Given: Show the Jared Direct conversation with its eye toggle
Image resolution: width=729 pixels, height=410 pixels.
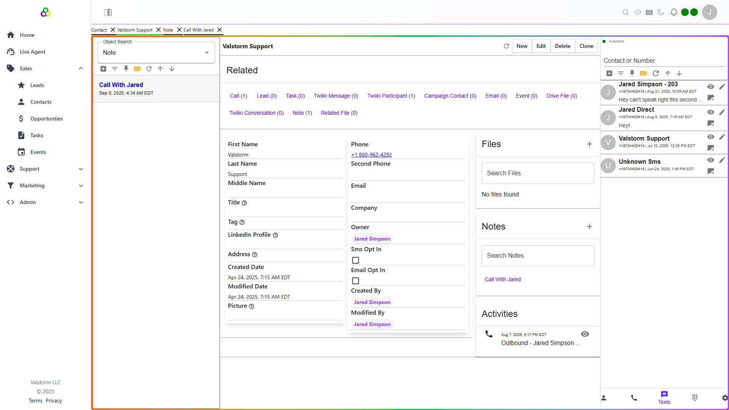Looking at the screenshot, I should (710, 112).
